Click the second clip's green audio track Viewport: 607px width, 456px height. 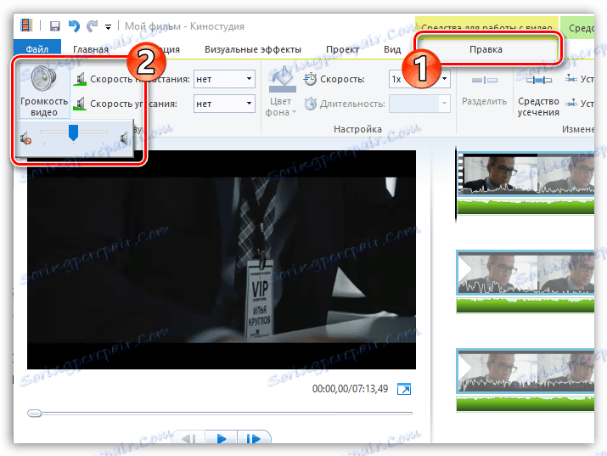coord(526,306)
